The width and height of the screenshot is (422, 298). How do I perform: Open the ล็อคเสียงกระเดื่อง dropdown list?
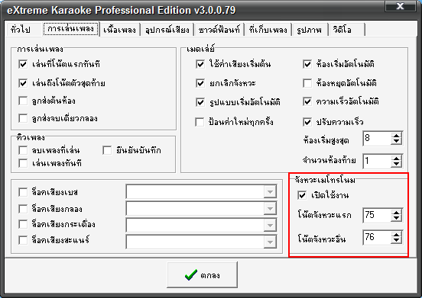click(x=270, y=226)
